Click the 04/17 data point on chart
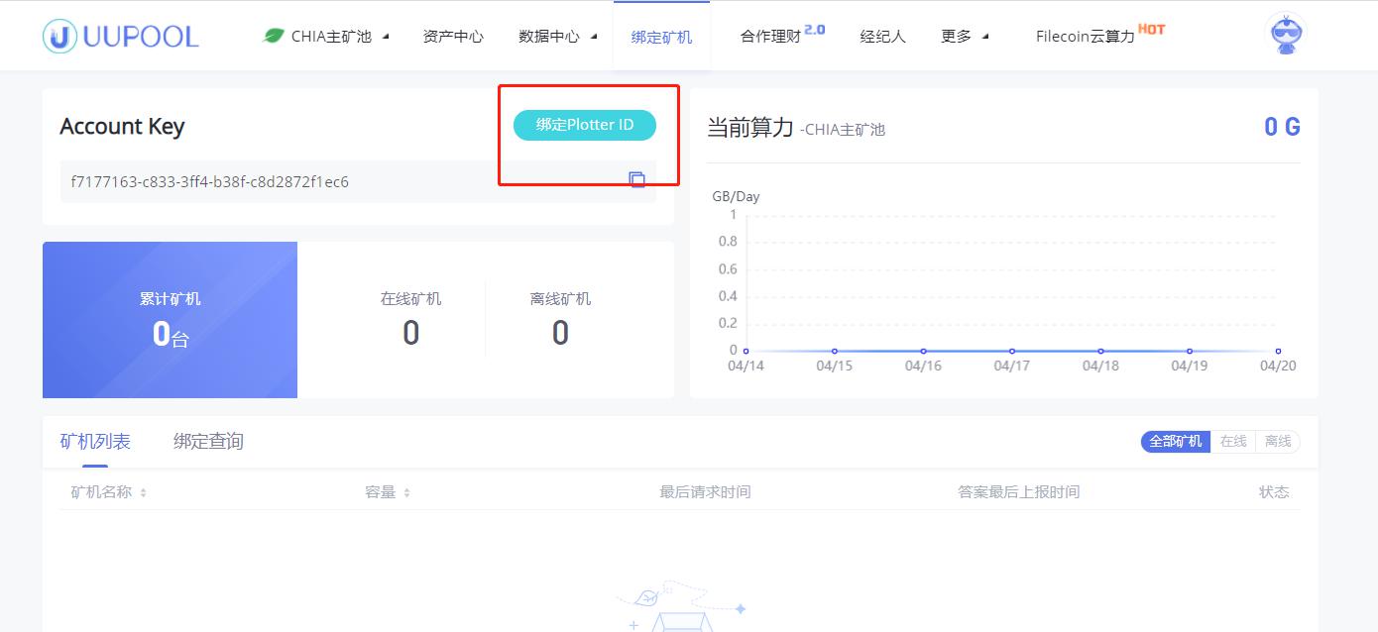1378x632 pixels. [1011, 351]
